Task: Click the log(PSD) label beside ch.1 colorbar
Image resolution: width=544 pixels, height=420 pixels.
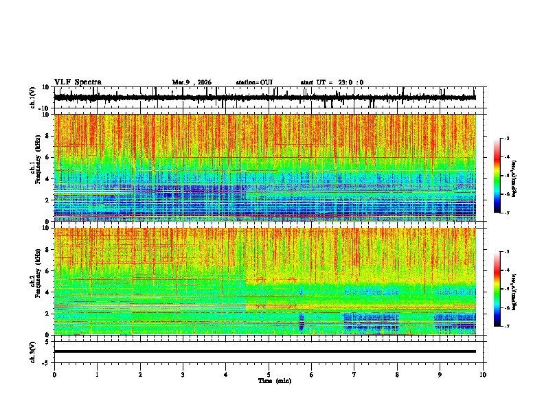Action: pos(514,178)
